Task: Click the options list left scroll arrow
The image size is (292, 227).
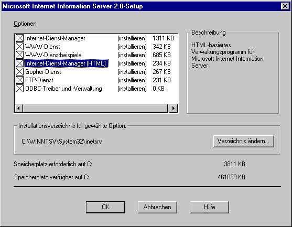Action: [19, 108]
